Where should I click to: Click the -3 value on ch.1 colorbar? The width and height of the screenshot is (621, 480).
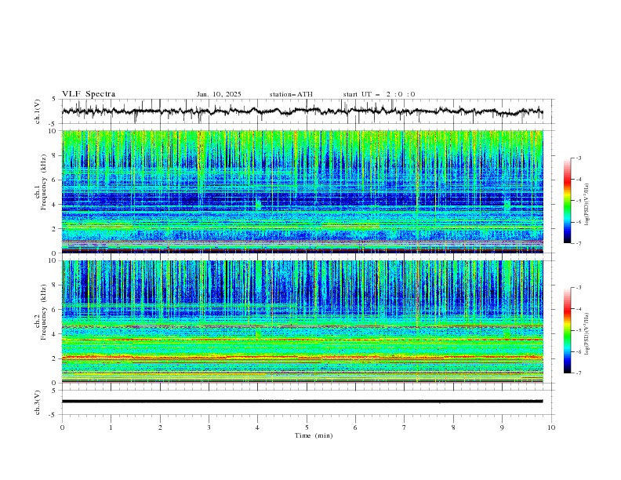pos(578,158)
